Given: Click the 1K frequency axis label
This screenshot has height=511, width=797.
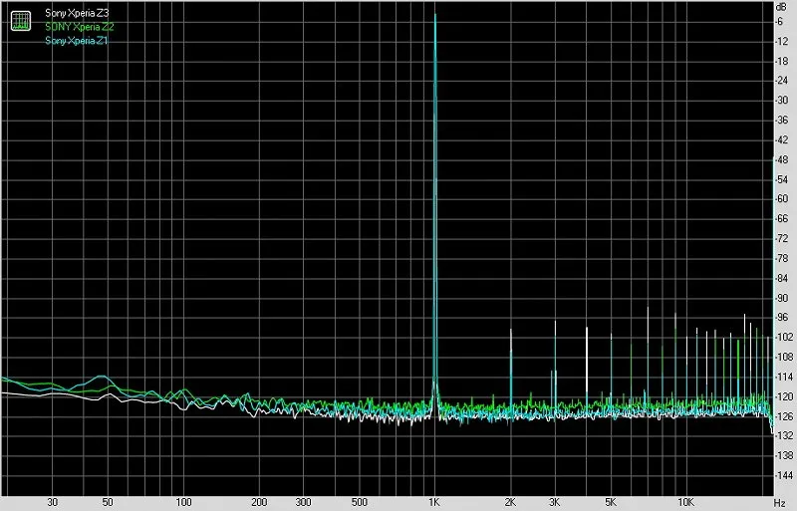Looking at the screenshot, I should (434, 502).
